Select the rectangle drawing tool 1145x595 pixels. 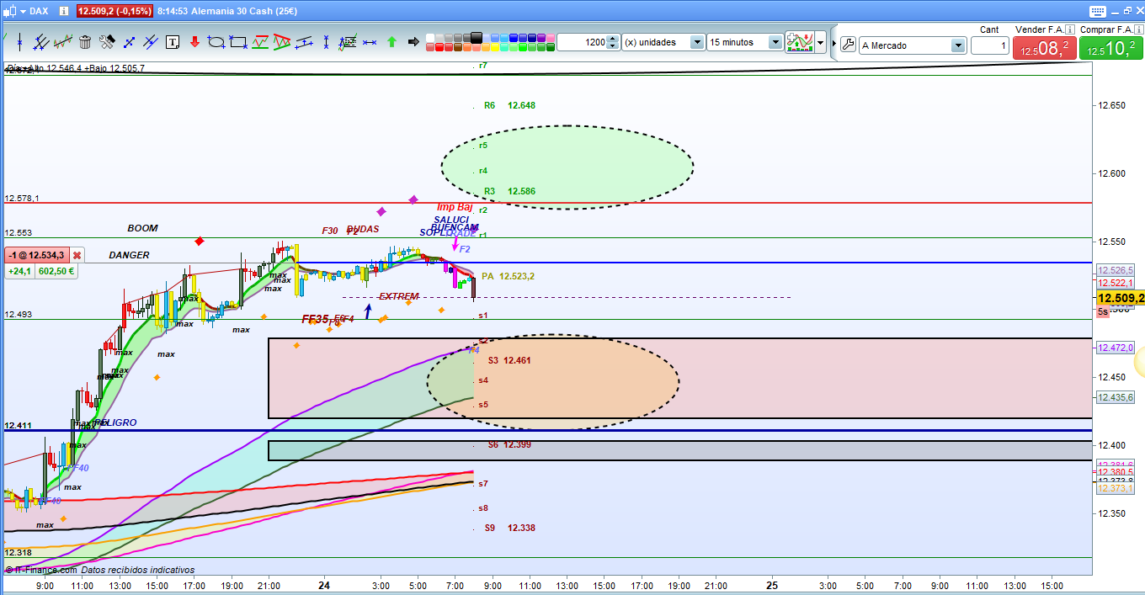(x=238, y=42)
